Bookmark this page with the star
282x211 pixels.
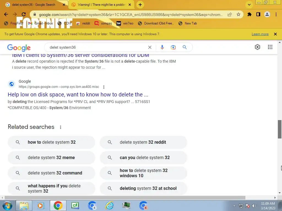point(238,14)
